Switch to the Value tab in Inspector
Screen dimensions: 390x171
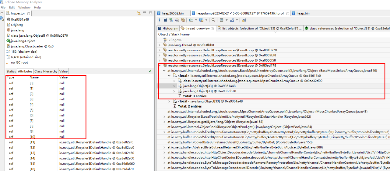(64, 71)
